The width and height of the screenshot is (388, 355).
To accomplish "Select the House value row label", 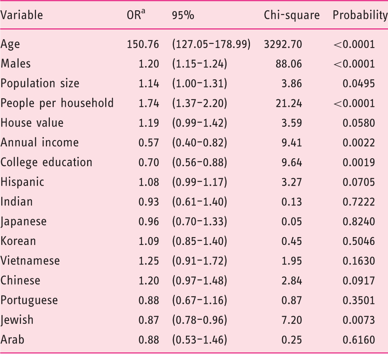I will pyautogui.click(x=32, y=123).
